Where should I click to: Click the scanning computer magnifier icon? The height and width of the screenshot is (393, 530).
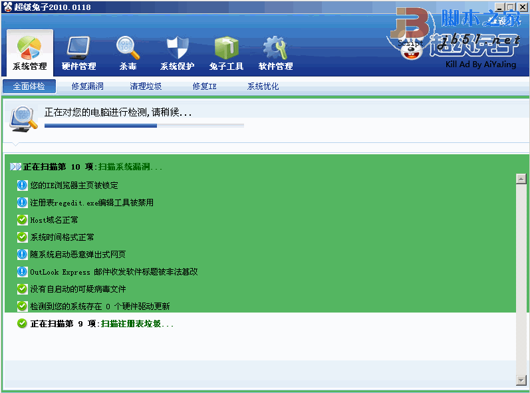[x=23, y=119]
